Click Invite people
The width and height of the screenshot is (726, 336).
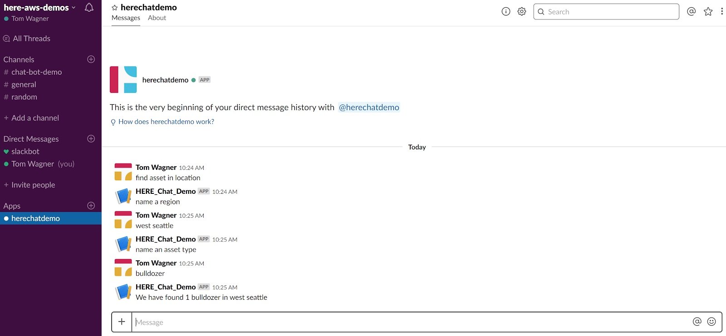[29, 185]
